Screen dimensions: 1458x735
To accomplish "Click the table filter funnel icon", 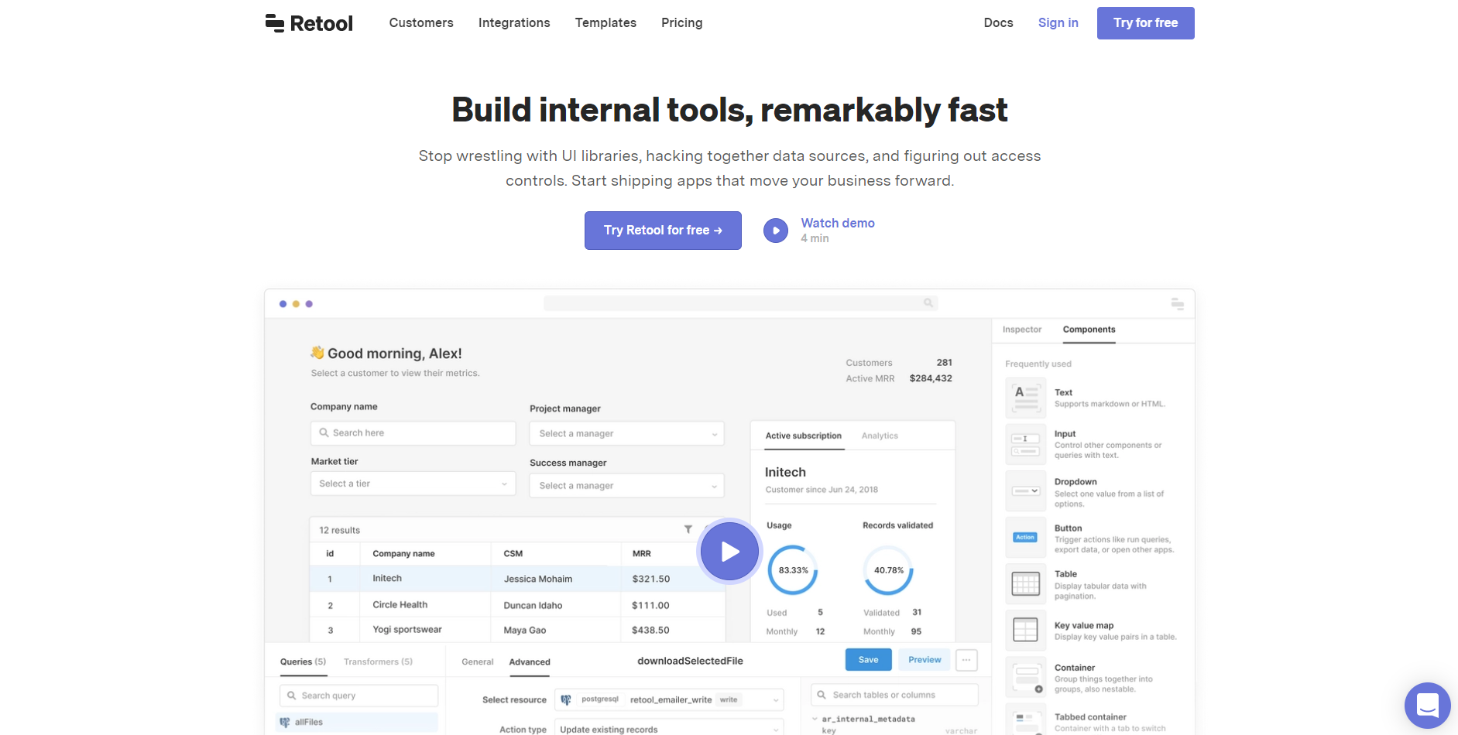I will pyautogui.click(x=688, y=529).
